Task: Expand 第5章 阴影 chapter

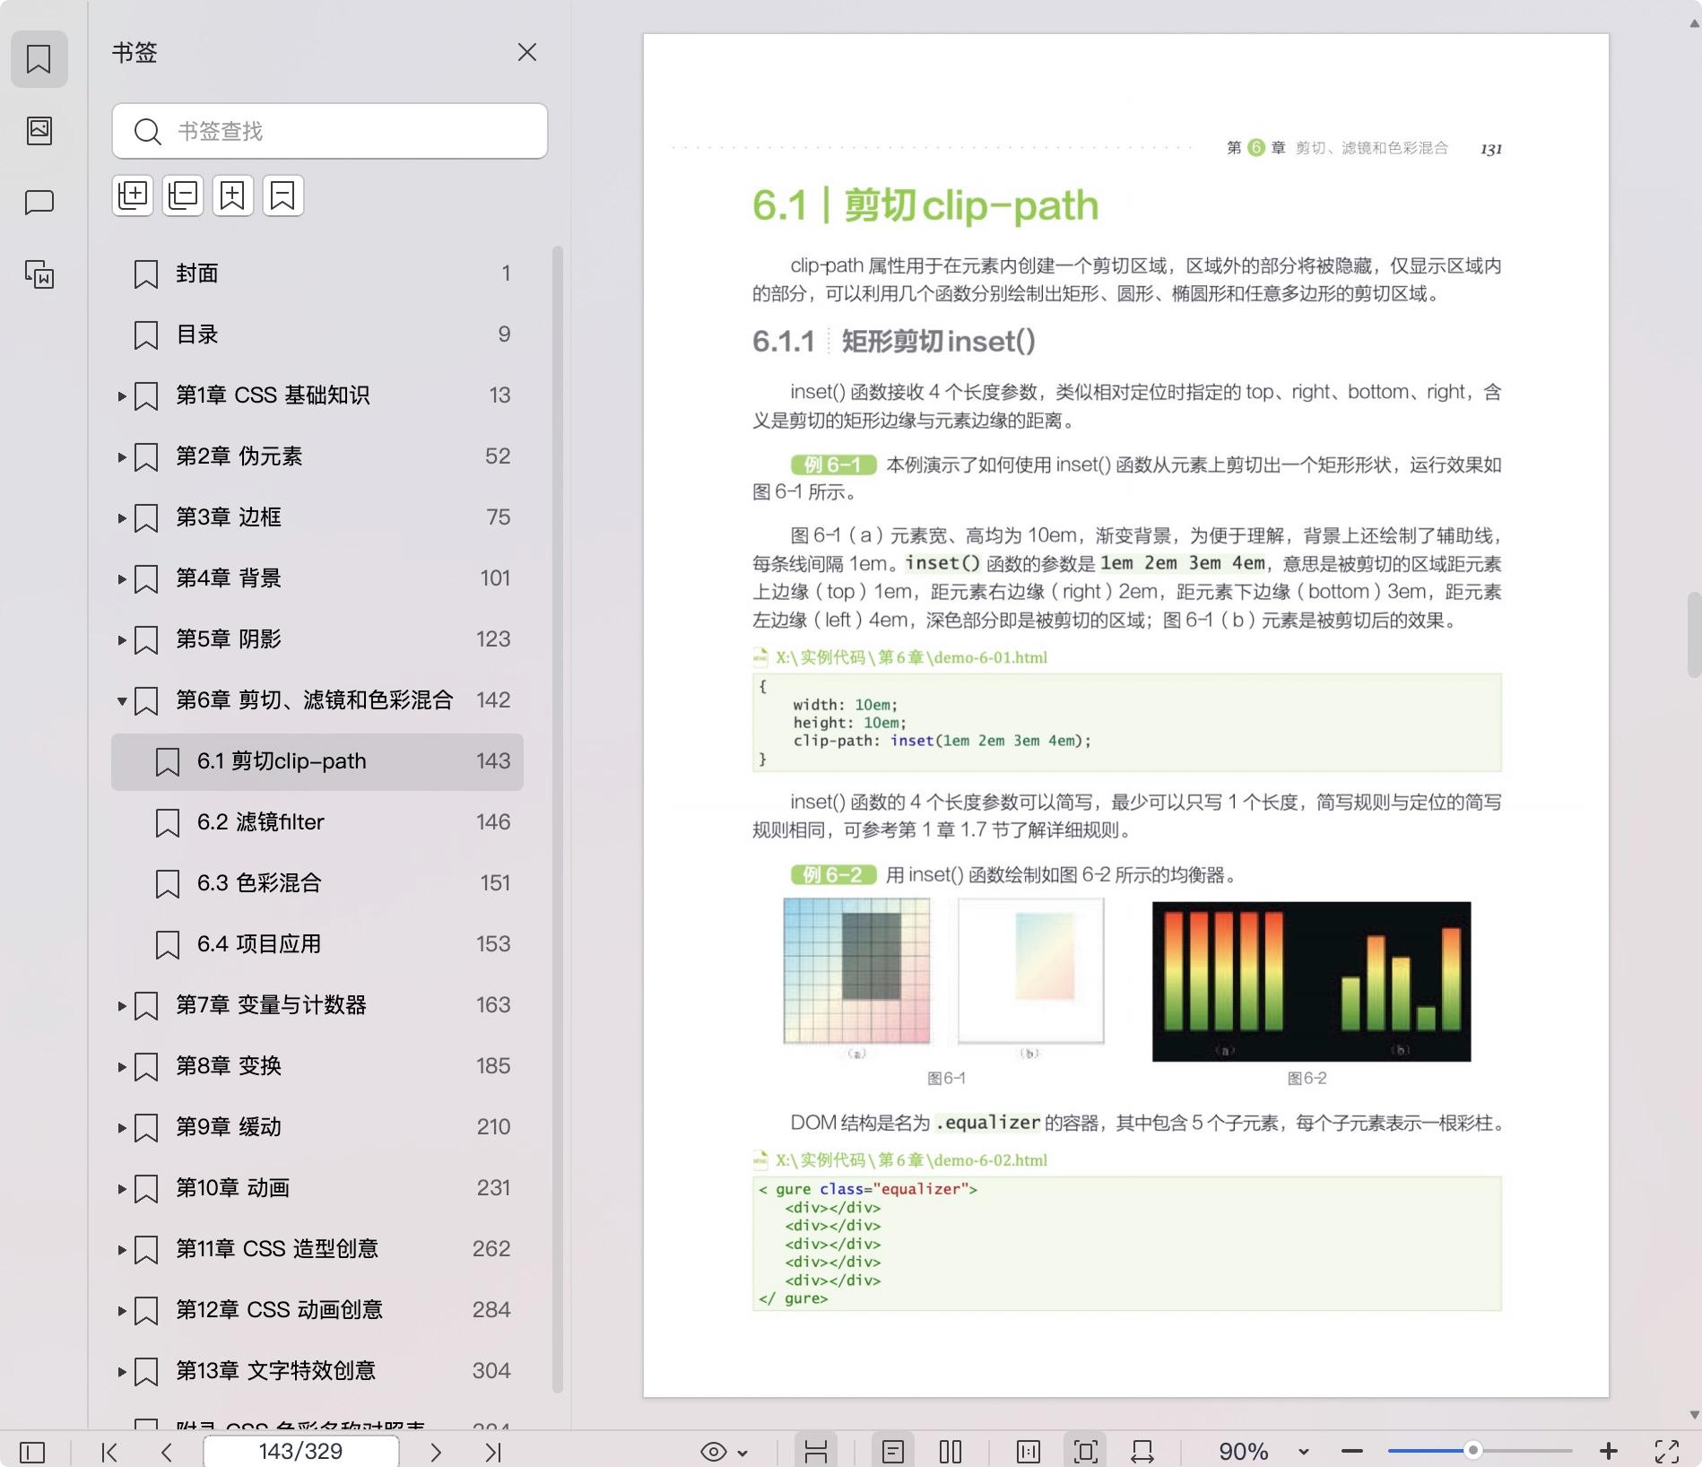Action: pos(121,639)
